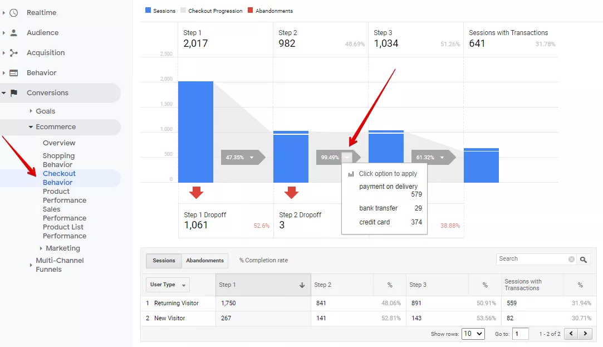Screen dimensions: 603x347
Task: Open Product Performance report
Action: [64, 196]
